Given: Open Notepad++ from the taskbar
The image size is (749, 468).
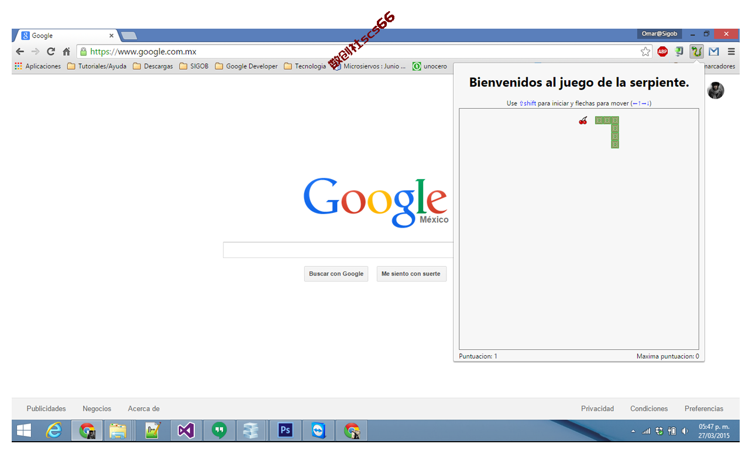Looking at the screenshot, I should click(x=153, y=431).
